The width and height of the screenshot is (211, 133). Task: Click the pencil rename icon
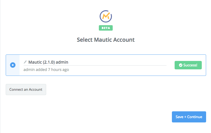pos(25,62)
